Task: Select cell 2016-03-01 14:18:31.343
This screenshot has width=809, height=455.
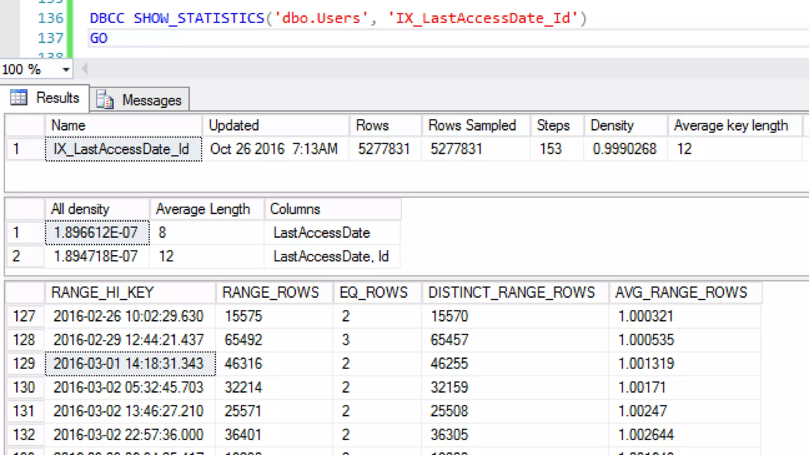Action: coord(130,363)
